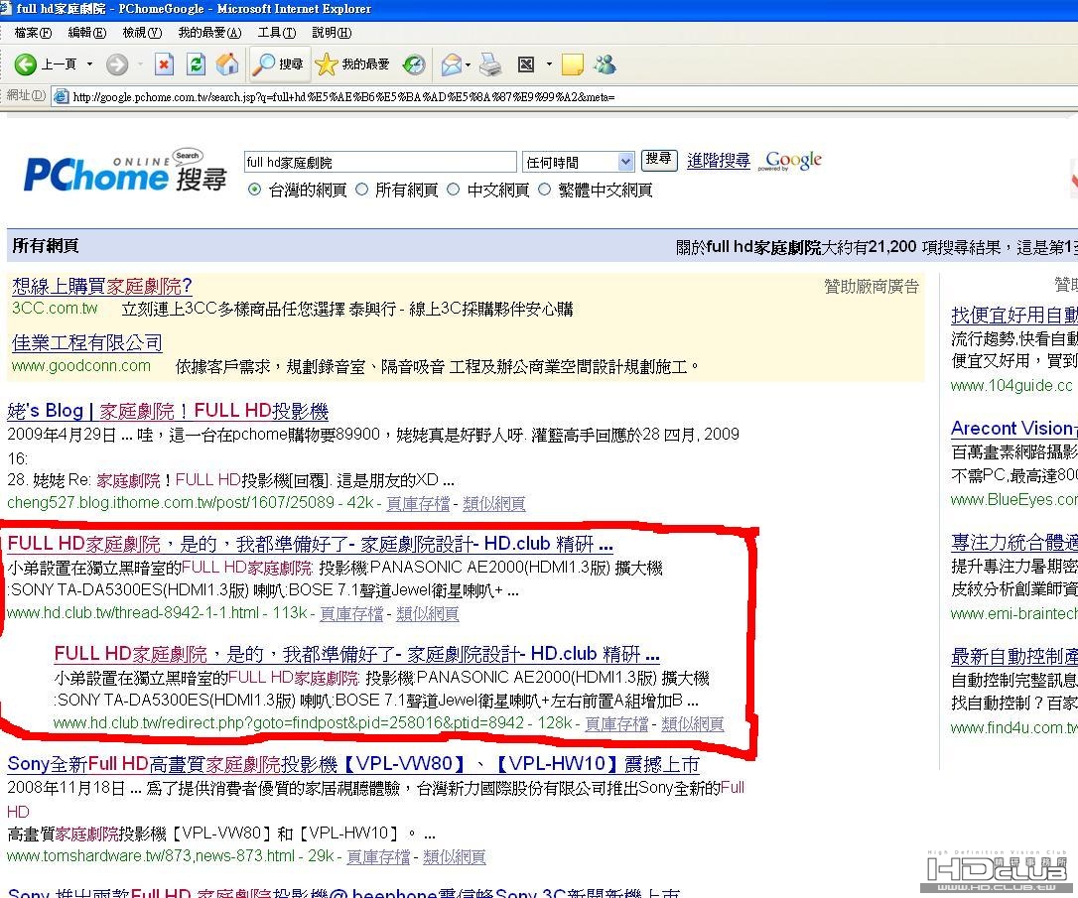Open 我的最愛 favorites star button
The width and height of the screenshot is (1078, 898).
[352, 64]
